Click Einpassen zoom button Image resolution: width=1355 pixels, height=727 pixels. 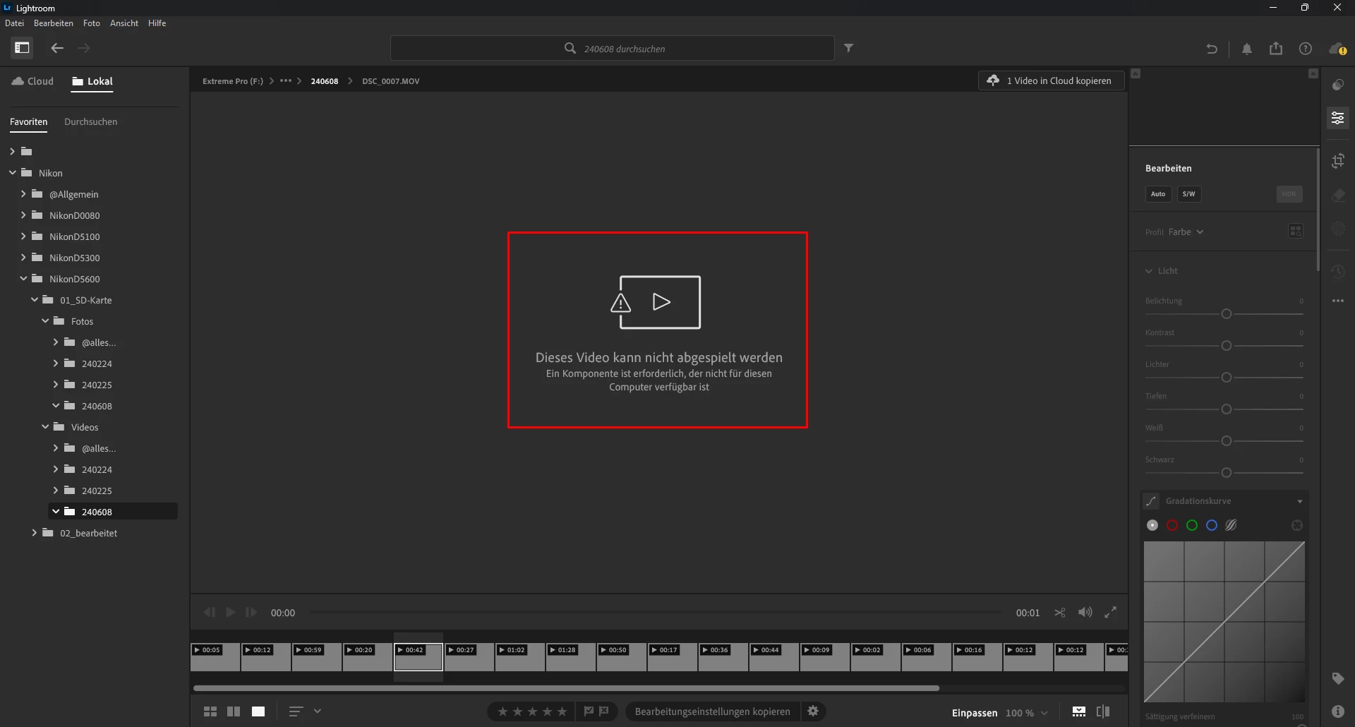pyautogui.click(x=975, y=713)
